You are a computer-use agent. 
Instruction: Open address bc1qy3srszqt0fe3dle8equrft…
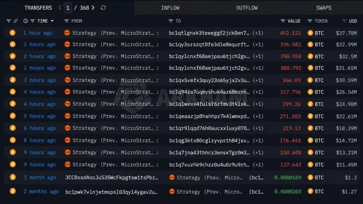click(x=209, y=44)
